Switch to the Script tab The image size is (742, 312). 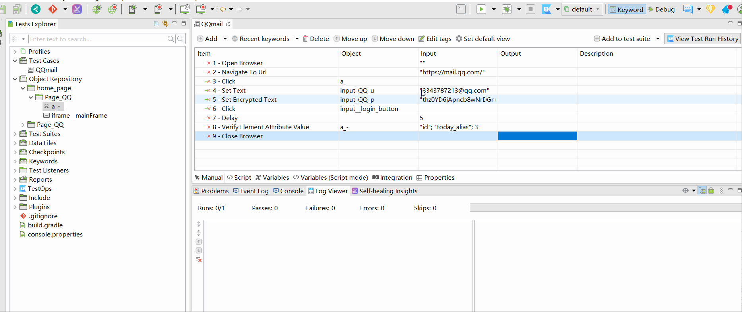(x=239, y=178)
